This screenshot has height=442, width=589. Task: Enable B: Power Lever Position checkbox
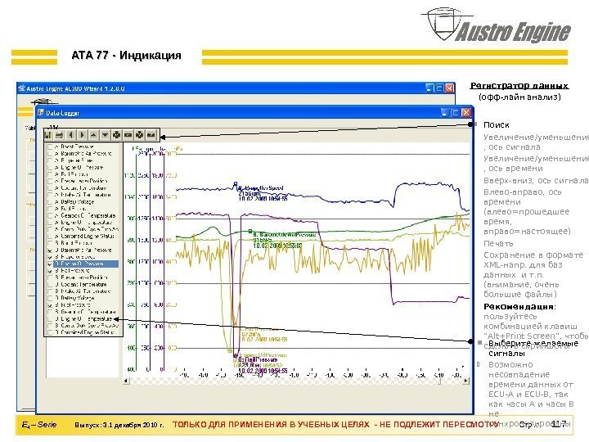click(50, 277)
